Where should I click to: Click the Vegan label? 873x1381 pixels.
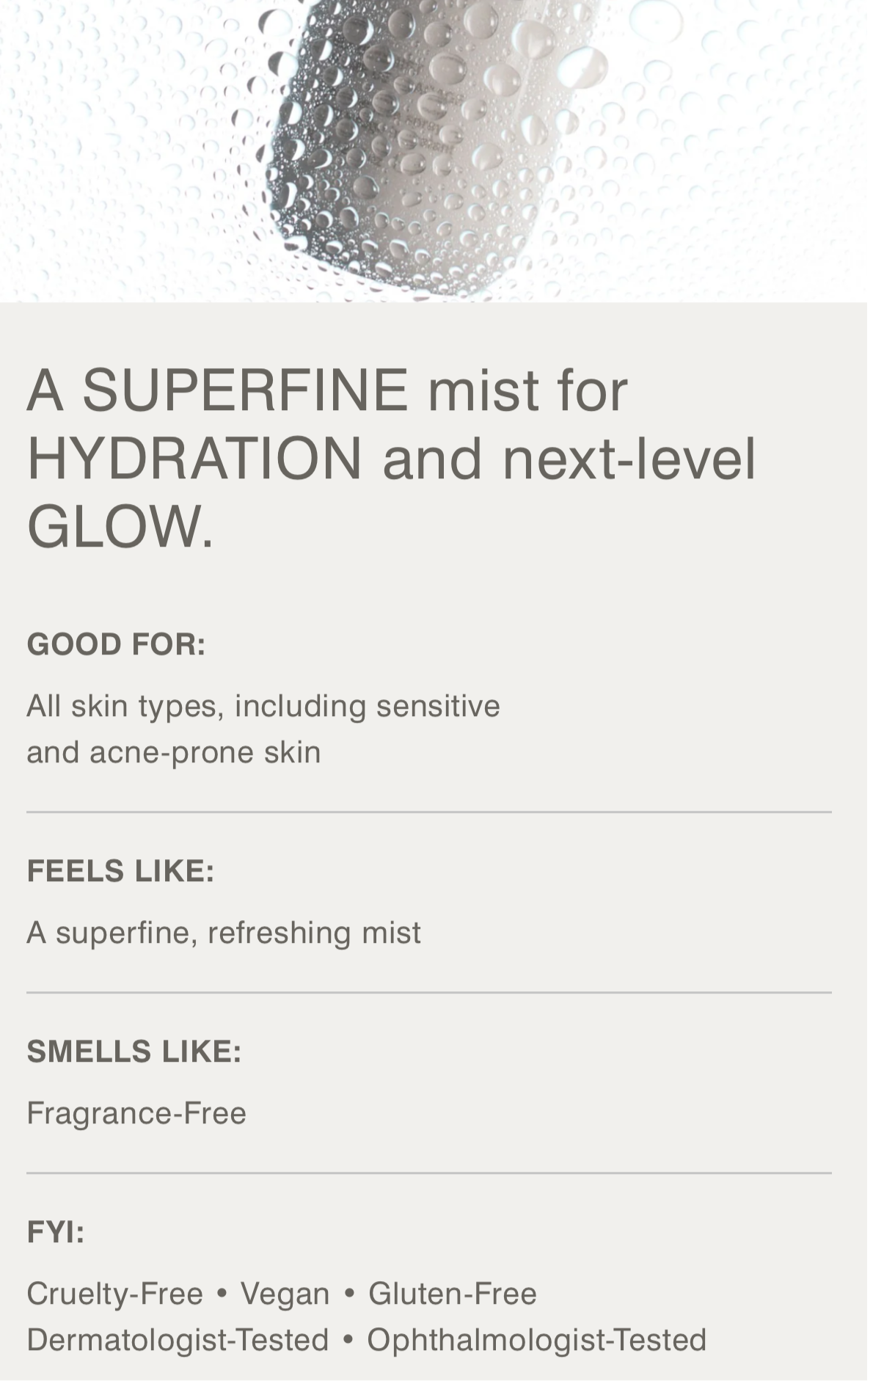pos(285,1294)
